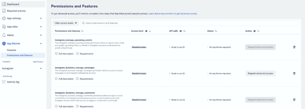Expand the App roles section

23,27
